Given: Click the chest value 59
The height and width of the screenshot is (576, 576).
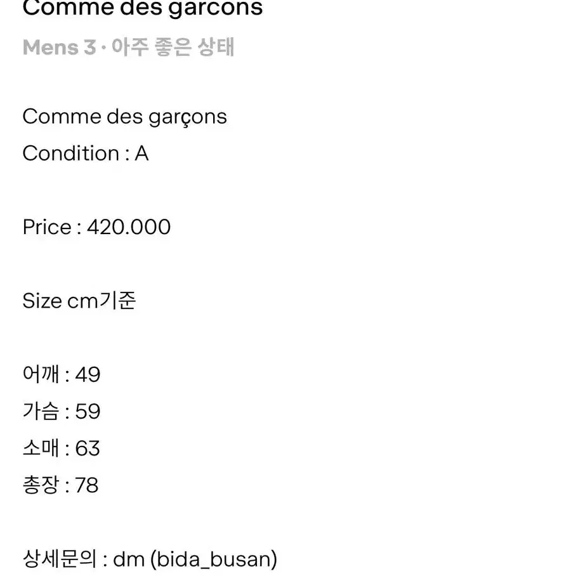Looking at the screenshot, I should pos(88,412).
